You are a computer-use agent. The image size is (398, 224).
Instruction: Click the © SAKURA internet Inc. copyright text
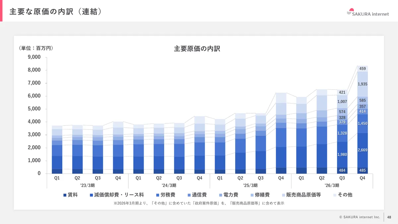point(360,217)
